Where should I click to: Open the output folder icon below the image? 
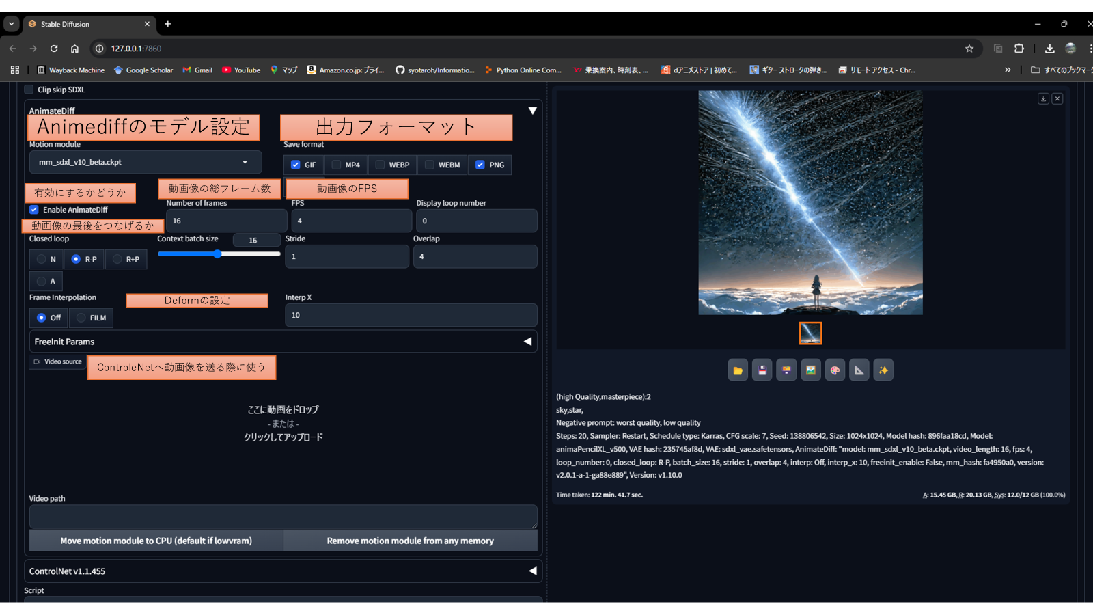[x=737, y=370]
